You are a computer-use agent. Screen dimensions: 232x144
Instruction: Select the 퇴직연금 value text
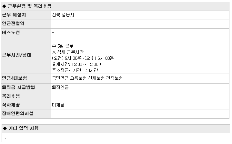[x=60, y=87]
